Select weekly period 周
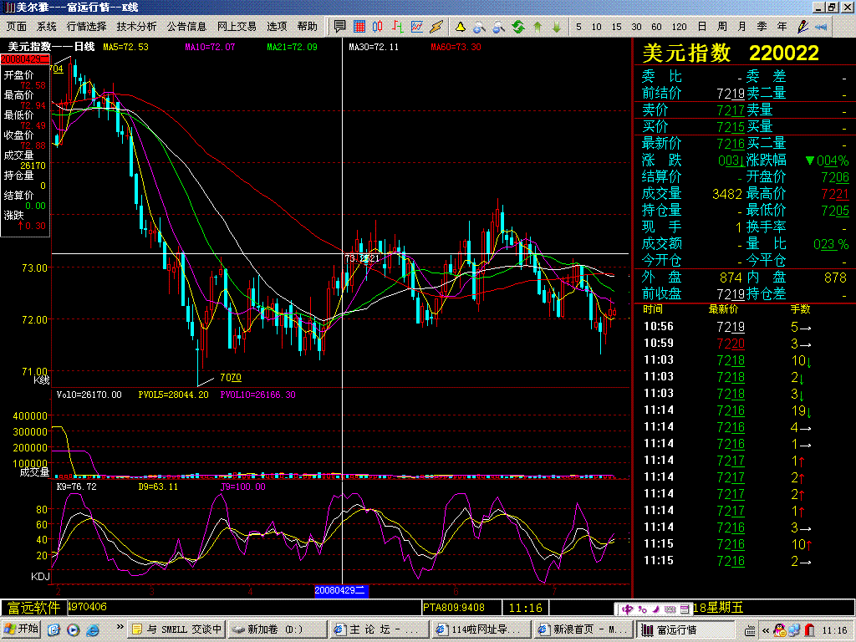The height and width of the screenshot is (642, 856). 721,26
